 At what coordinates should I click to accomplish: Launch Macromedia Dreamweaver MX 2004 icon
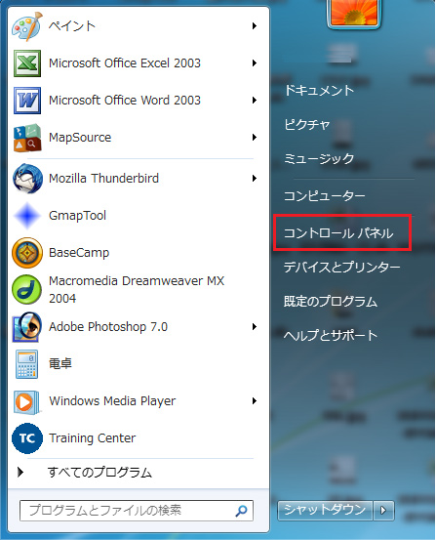[27, 289]
